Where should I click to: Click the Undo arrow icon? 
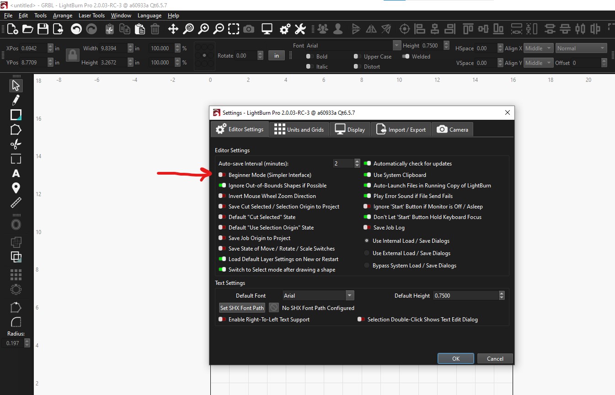[x=76, y=29]
